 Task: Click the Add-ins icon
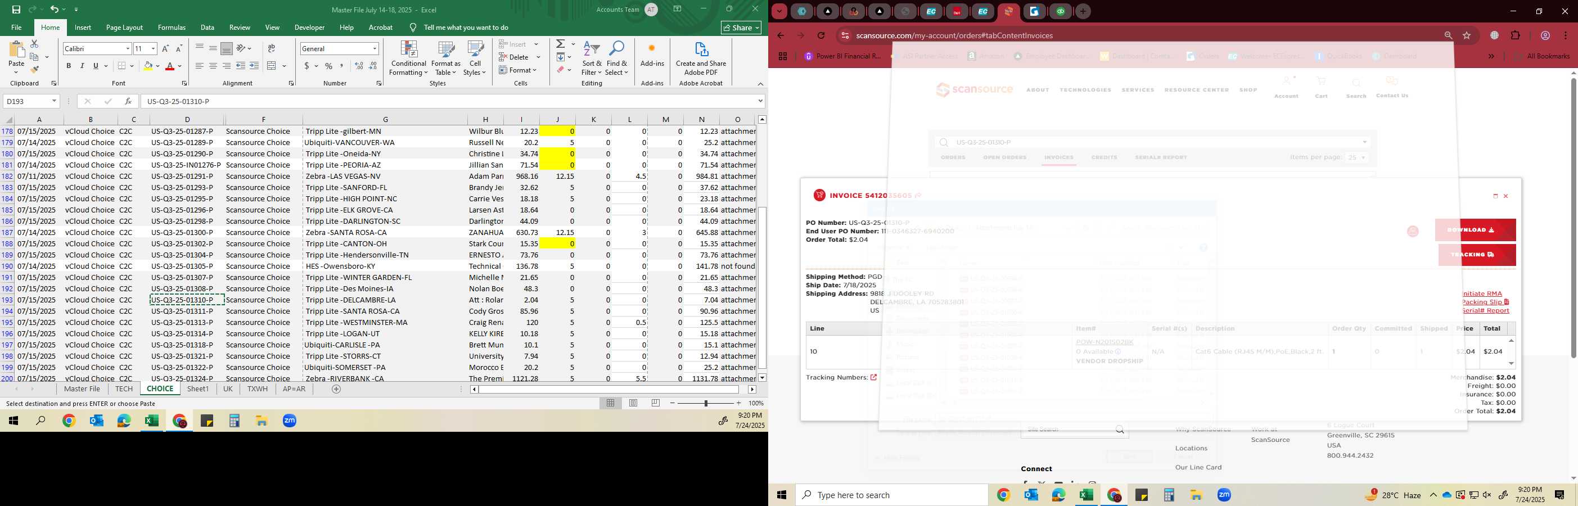coord(652,54)
